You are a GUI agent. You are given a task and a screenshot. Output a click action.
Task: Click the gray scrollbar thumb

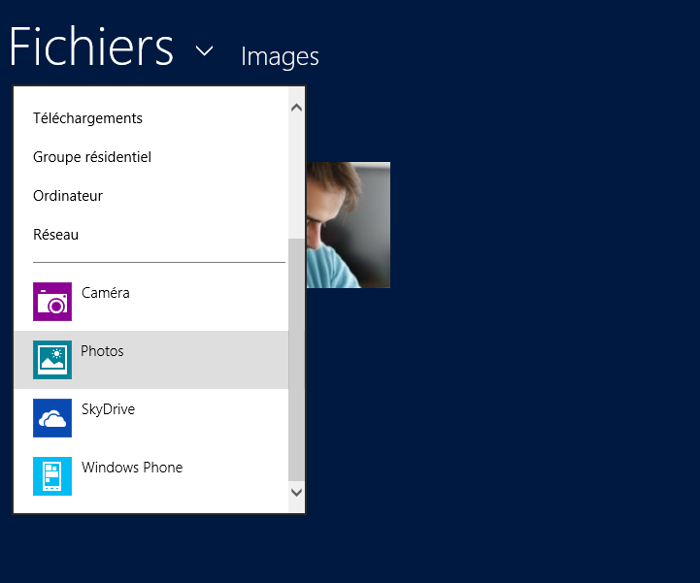tap(297, 359)
